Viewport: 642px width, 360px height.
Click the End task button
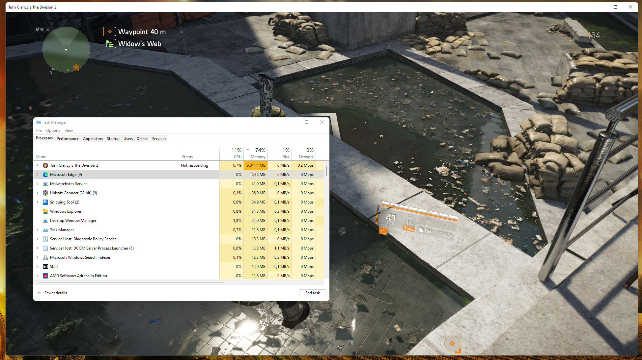point(313,293)
